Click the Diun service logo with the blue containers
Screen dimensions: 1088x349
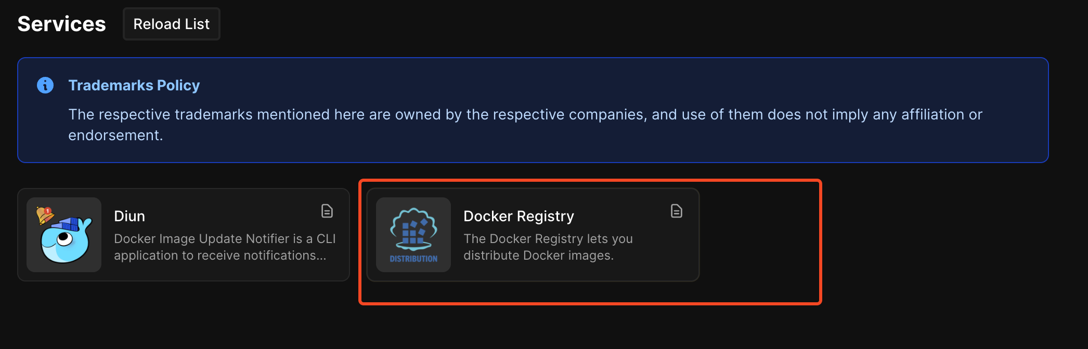[63, 234]
